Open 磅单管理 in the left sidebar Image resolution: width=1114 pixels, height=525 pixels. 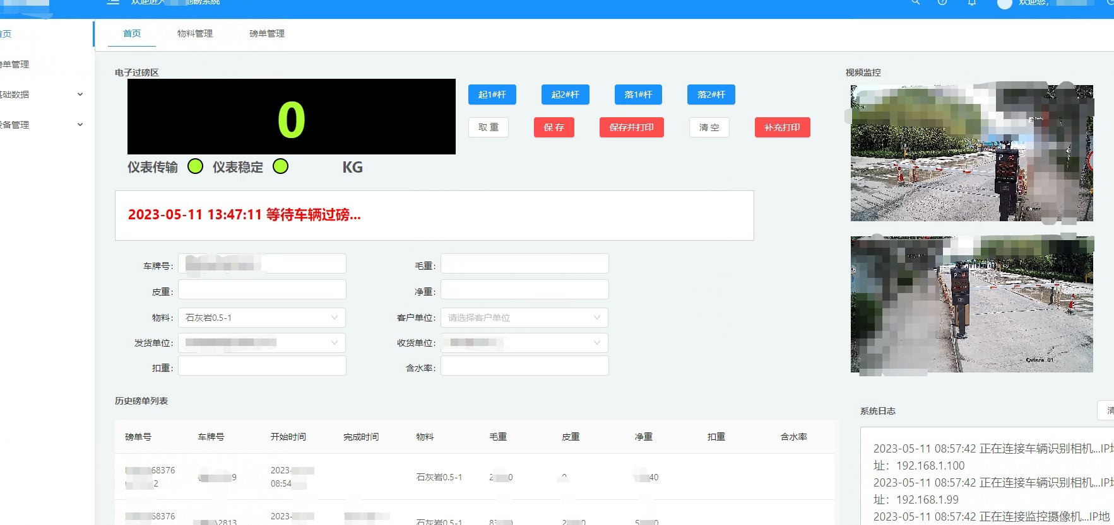pos(15,64)
